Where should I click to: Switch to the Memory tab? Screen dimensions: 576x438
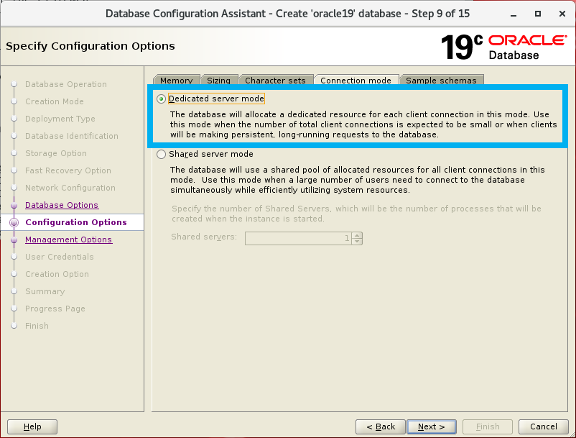177,80
